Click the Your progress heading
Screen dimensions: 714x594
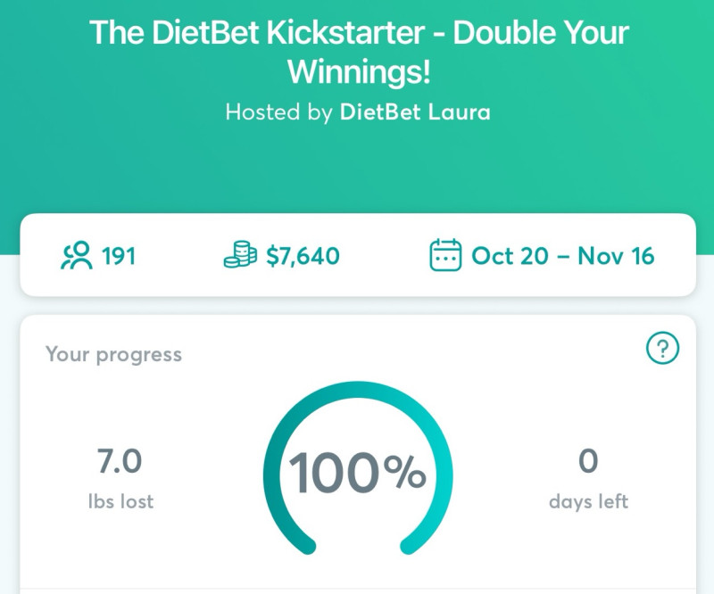click(113, 354)
